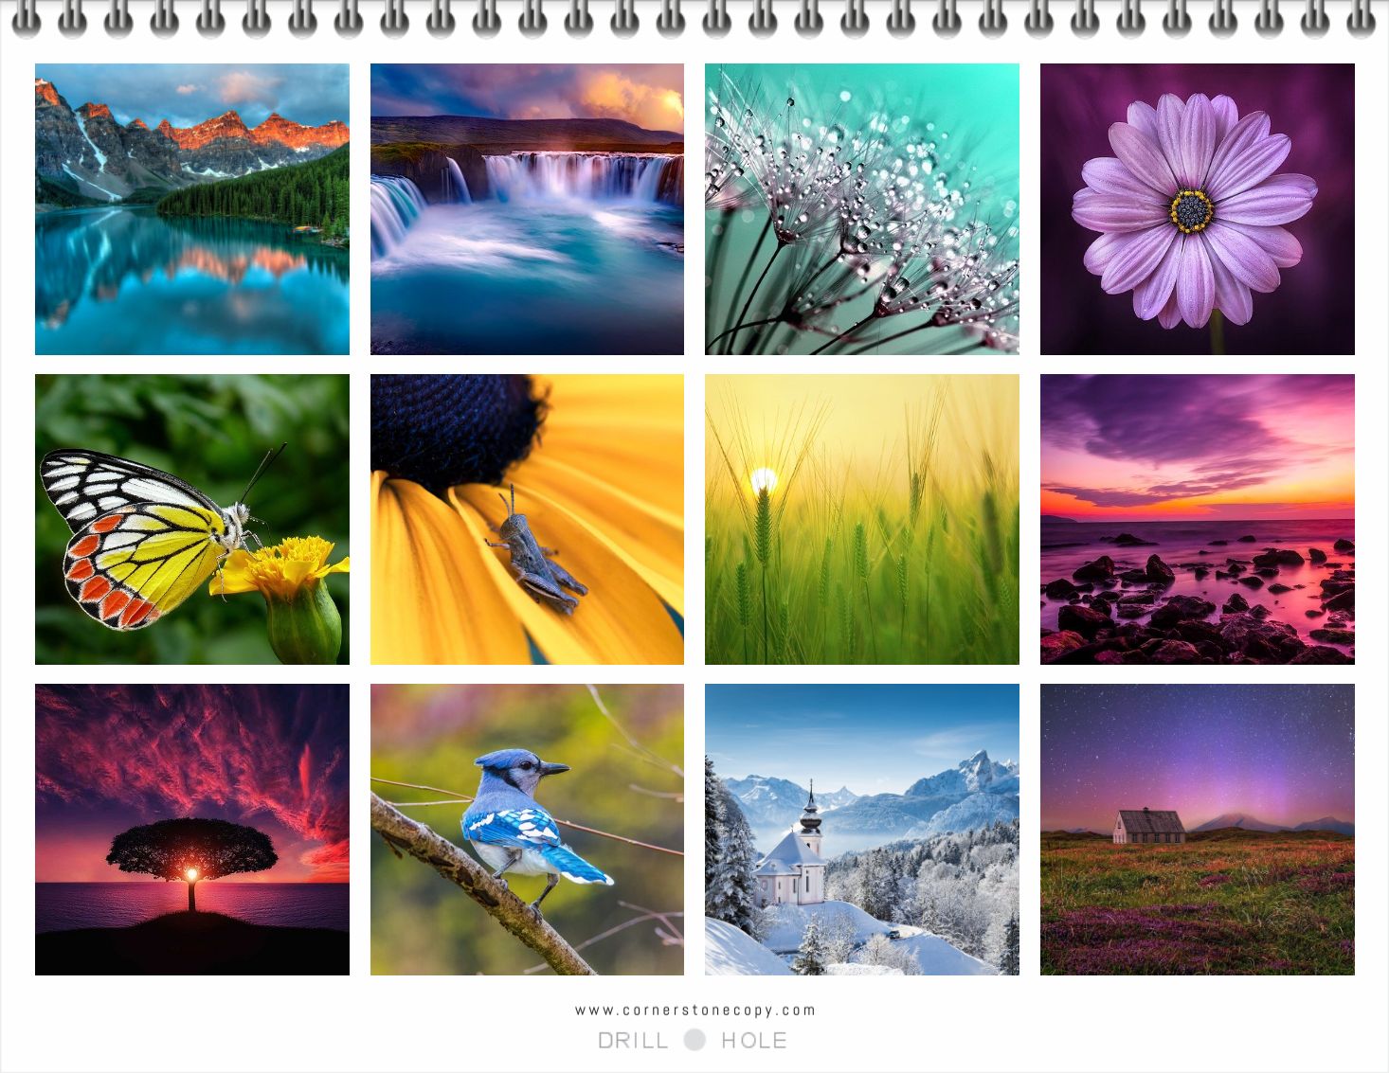Click the mountain lake reflection photo
This screenshot has width=1389, height=1073.
point(191,209)
